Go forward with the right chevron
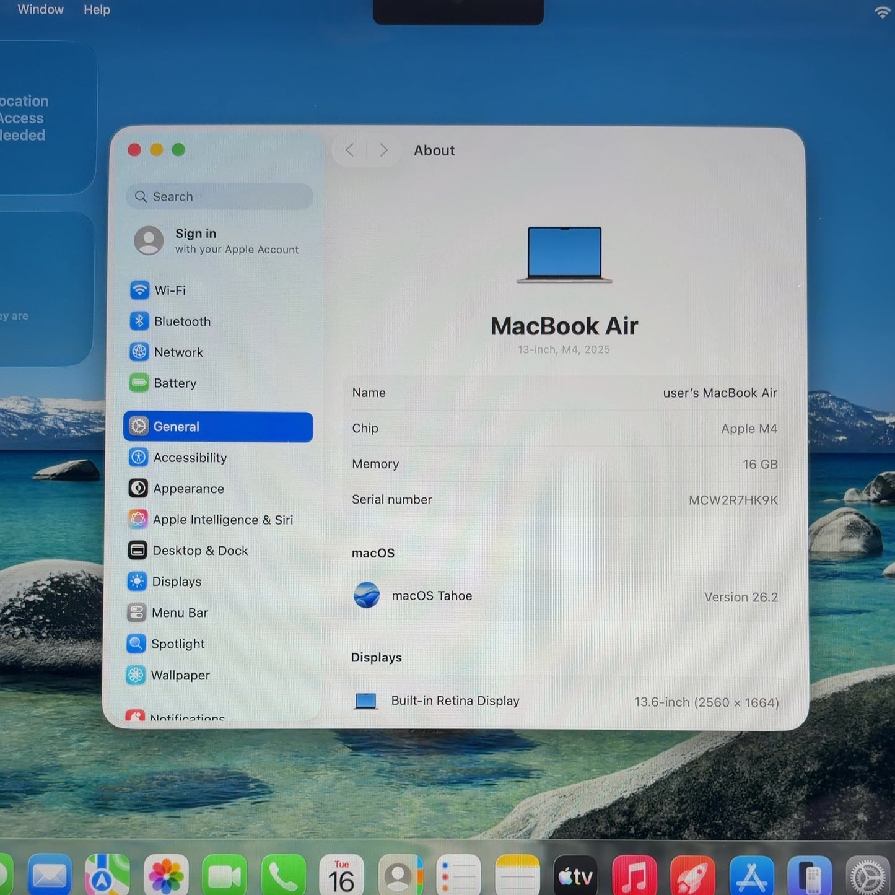Image resolution: width=895 pixels, height=895 pixels. coord(384,150)
